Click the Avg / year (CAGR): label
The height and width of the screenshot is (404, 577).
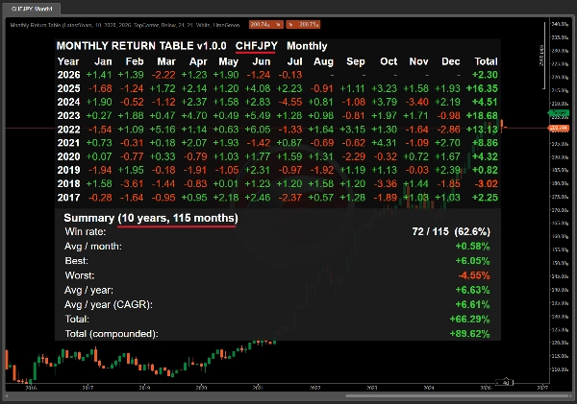pos(109,305)
